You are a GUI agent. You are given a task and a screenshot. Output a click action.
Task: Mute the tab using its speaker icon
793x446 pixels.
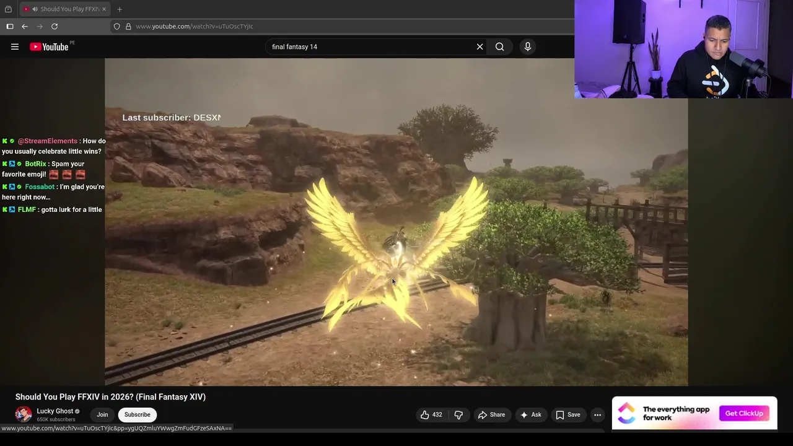pyautogui.click(x=35, y=9)
